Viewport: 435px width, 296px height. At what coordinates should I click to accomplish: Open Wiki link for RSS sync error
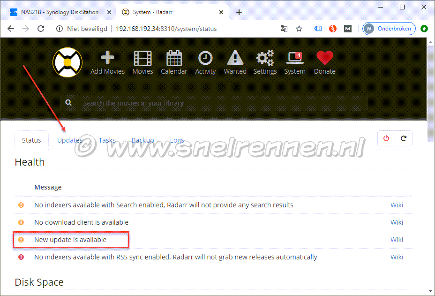point(397,257)
